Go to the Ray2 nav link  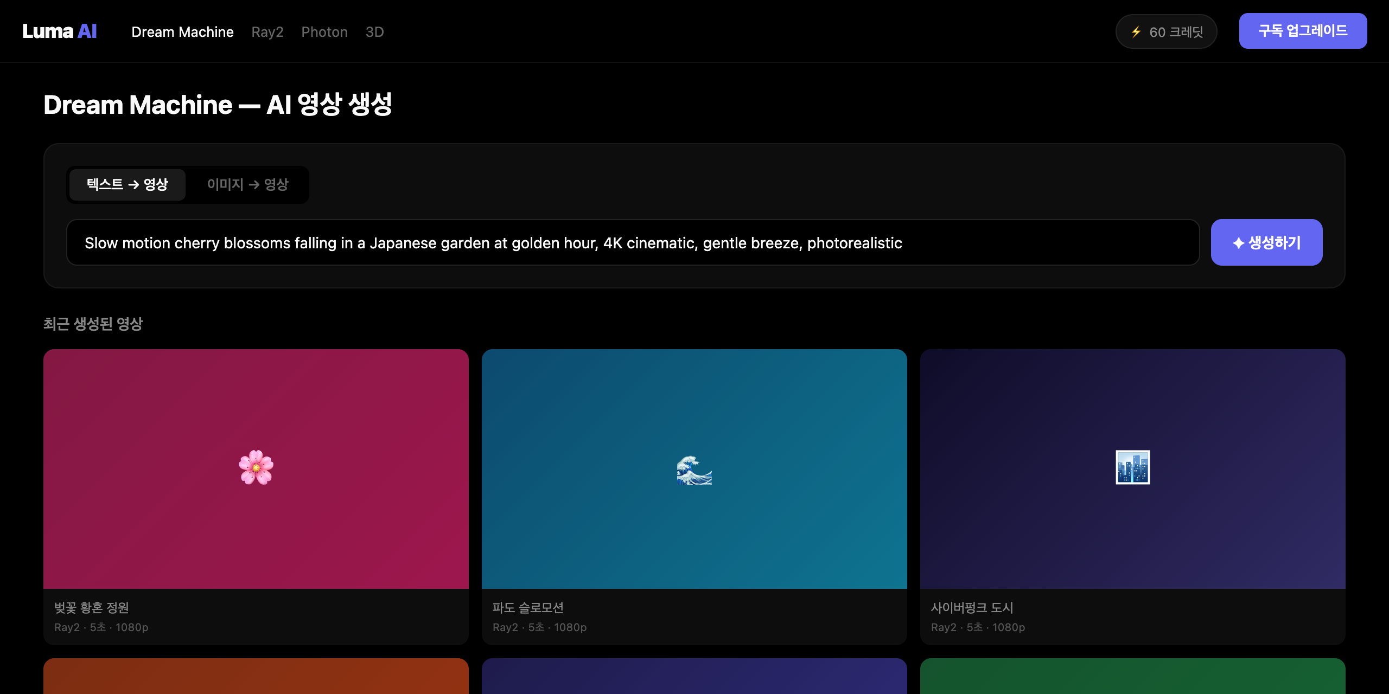pos(267,32)
